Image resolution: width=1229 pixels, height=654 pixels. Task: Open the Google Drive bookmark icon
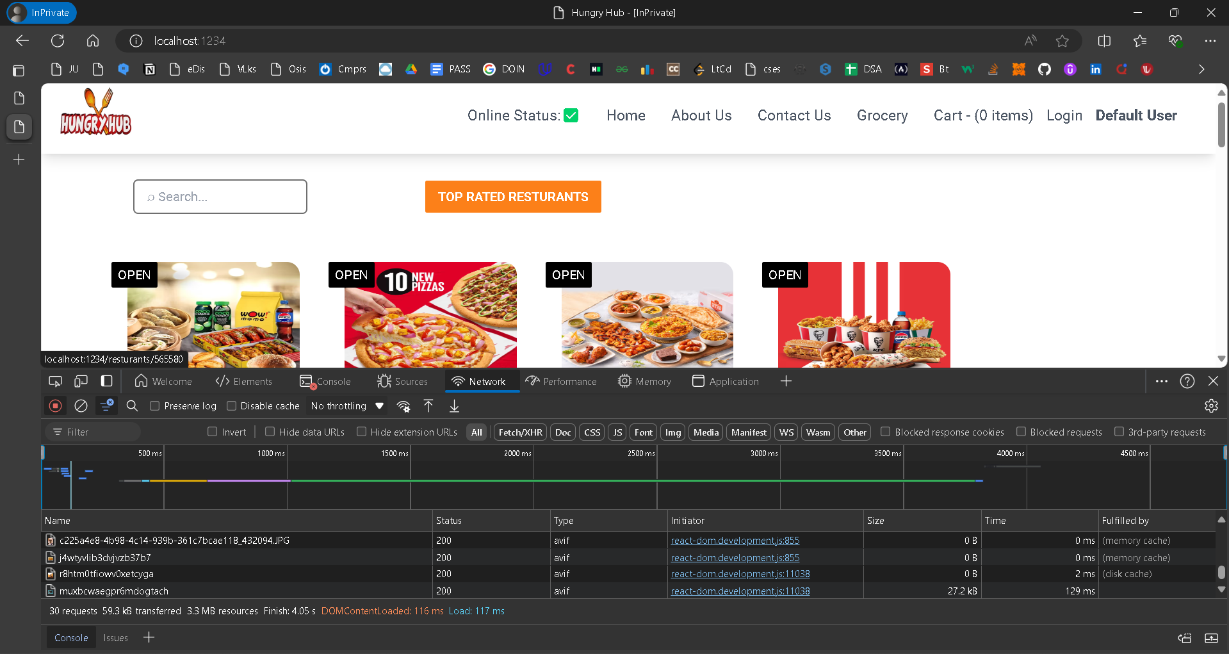point(411,69)
